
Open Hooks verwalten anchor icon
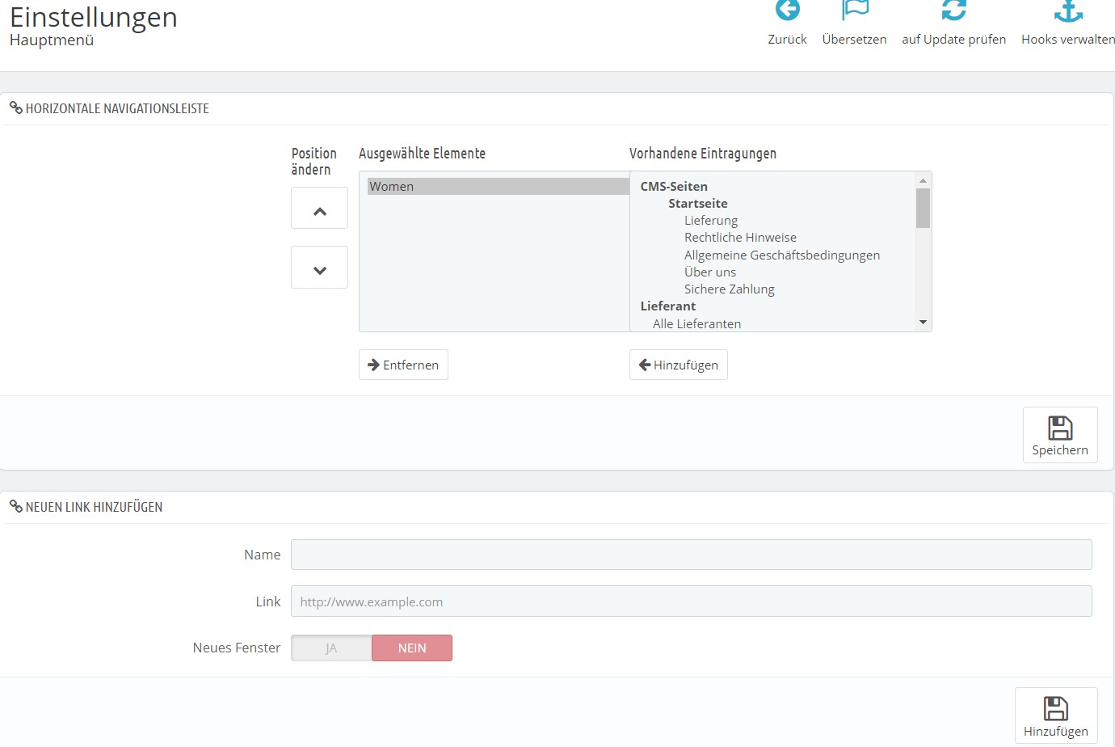(1068, 10)
